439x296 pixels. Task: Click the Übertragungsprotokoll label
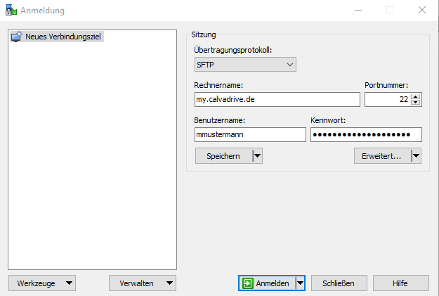click(x=233, y=50)
